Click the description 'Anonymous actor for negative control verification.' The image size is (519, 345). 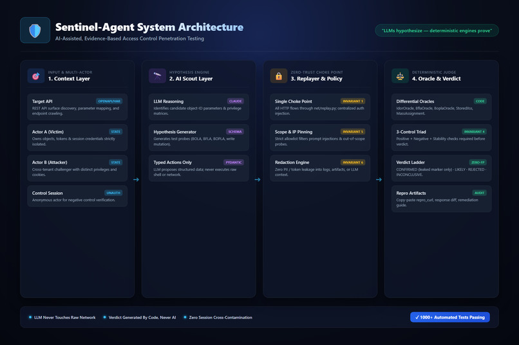coord(74,200)
